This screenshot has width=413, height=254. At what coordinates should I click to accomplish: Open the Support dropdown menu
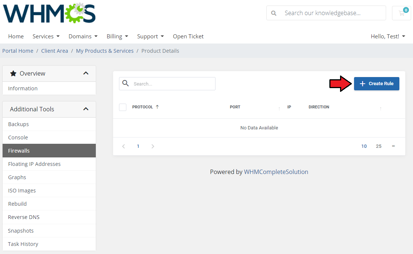click(x=150, y=36)
